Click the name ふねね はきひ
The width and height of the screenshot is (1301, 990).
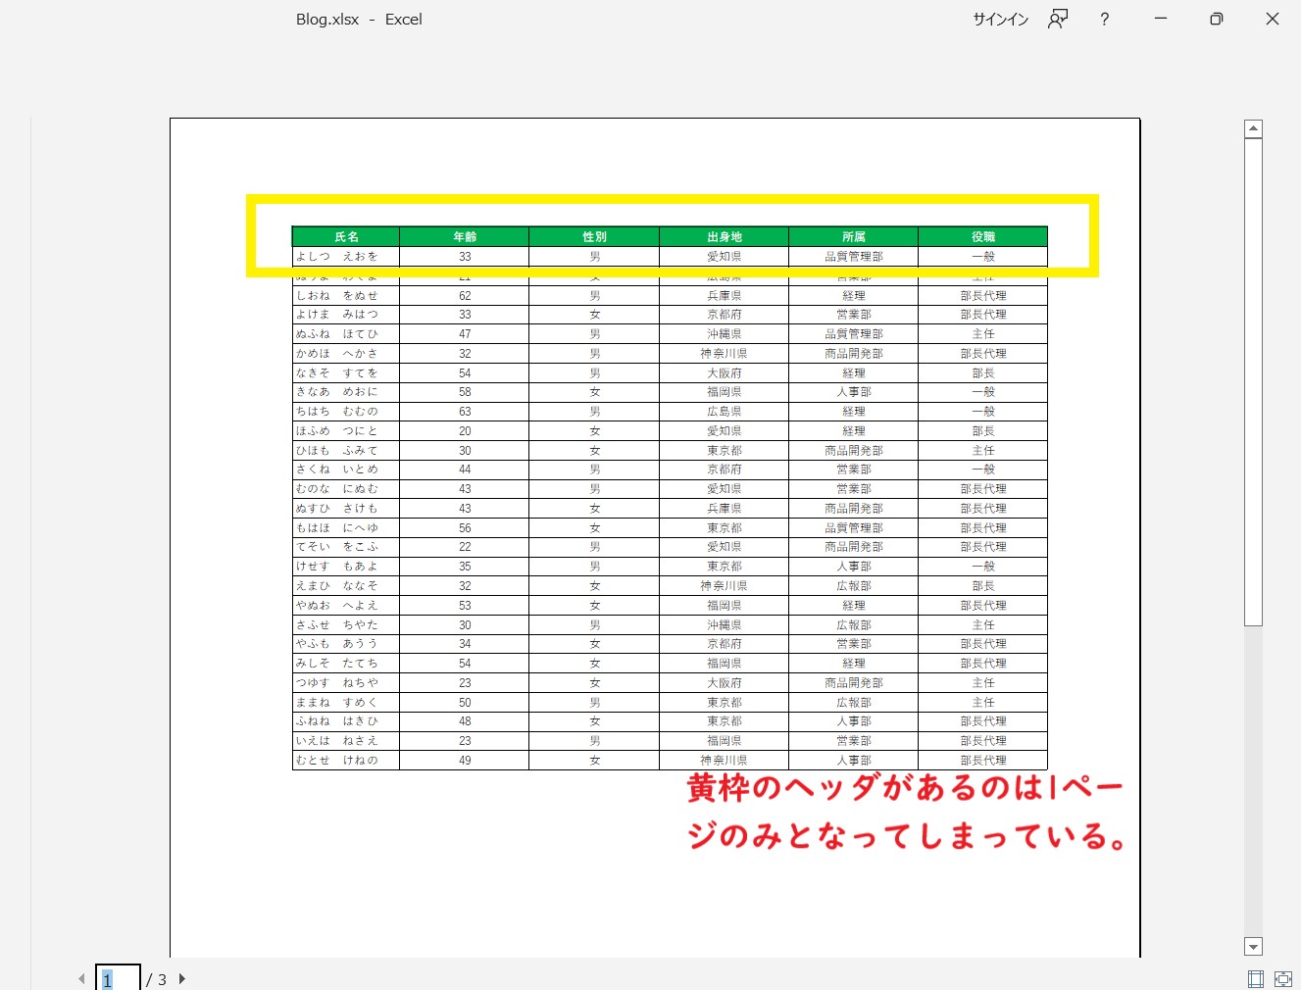pos(337,721)
